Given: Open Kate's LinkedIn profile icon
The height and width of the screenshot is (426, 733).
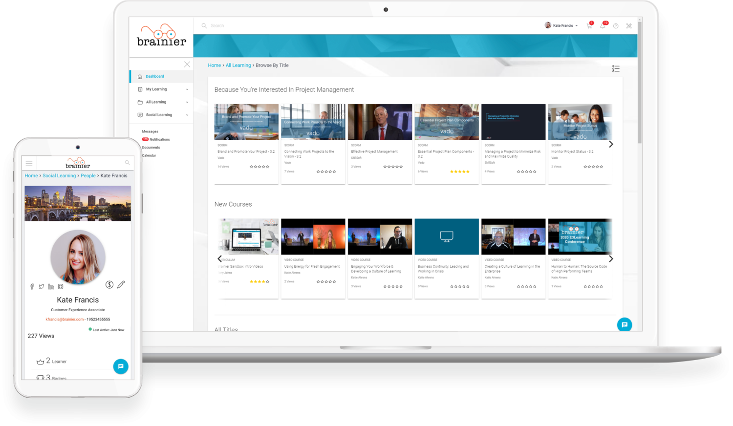Looking at the screenshot, I should (51, 287).
